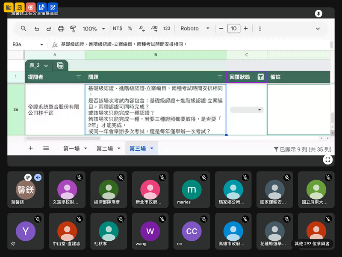Select 中山堂-盧建志 participant tile

67,231
